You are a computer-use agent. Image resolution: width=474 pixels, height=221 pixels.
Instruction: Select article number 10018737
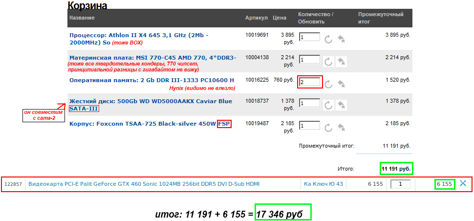[257, 101]
